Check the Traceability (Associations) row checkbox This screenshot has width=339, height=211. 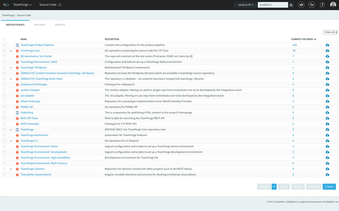tap(4, 174)
